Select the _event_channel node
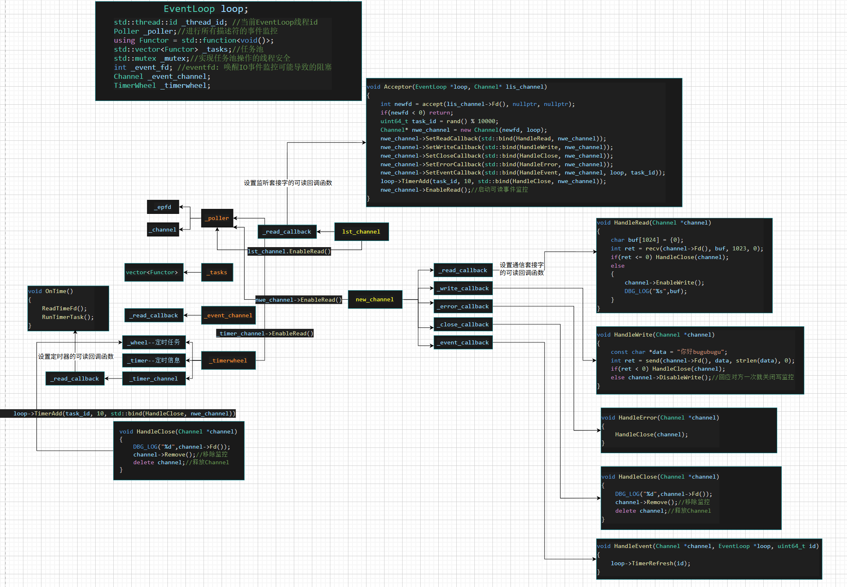 coord(229,316)
